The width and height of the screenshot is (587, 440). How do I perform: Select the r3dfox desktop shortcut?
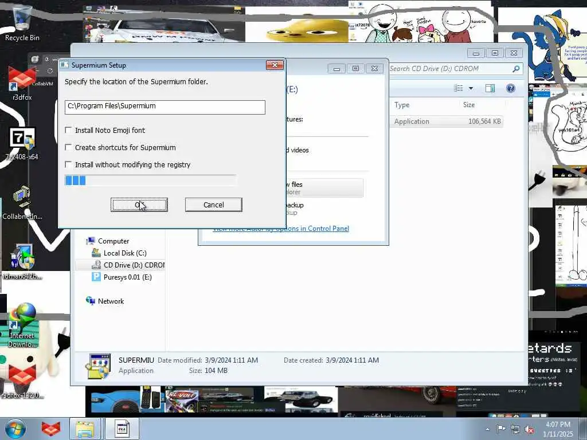pyautogui.click(x=22, y=83)
